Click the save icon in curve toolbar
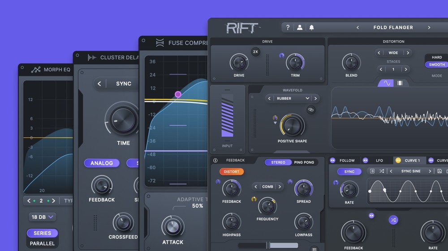Image resolution: width=448 pixels, height=251 pixels. (x=439, y=171)
